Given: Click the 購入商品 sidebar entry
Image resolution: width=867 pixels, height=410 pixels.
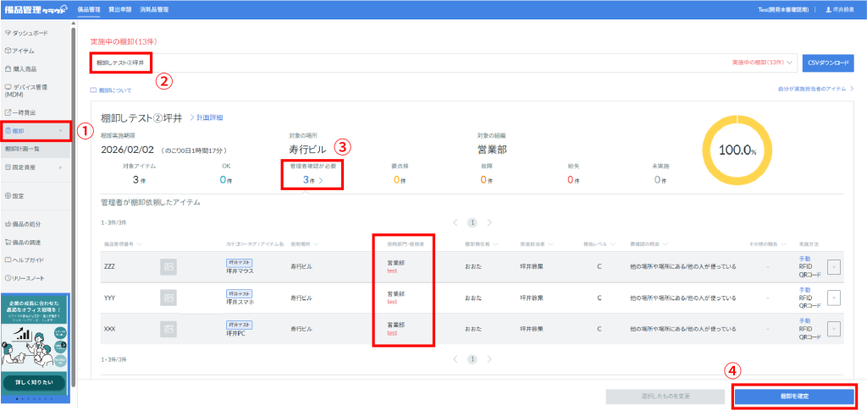Looking at the screenshot, I should [x=25, y=68].
